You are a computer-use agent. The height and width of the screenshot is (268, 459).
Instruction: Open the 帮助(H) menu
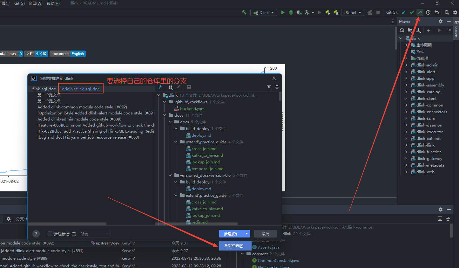point(53,3)
